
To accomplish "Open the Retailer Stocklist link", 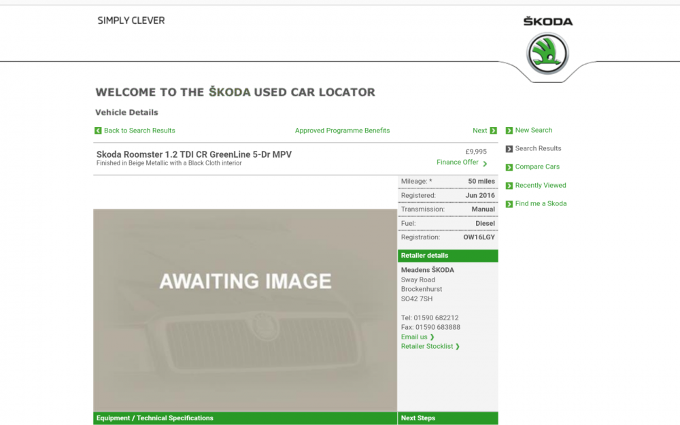I will pyautogui.click(x=427, y=347).
